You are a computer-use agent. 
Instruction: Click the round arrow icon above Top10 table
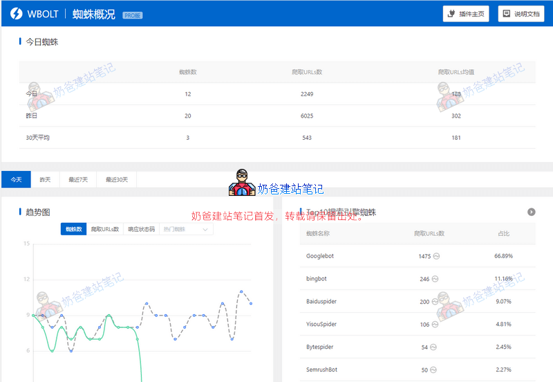[531, 212]
